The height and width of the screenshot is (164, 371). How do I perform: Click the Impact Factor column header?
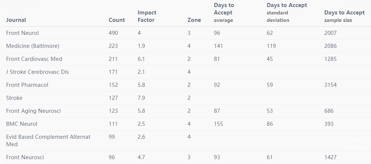(147, 16)
